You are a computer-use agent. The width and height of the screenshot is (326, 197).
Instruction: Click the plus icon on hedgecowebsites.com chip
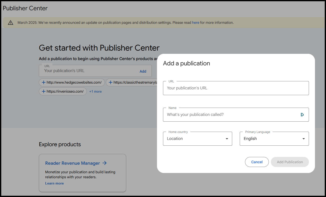click(44, 82)
